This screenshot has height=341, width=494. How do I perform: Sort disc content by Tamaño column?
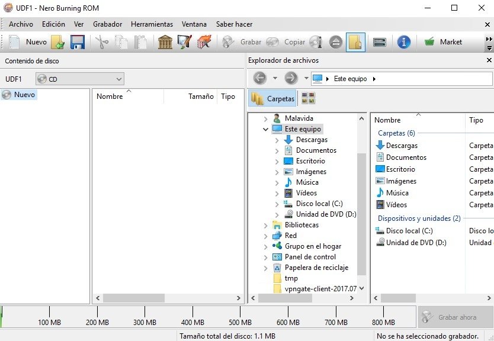click(190, 96)
